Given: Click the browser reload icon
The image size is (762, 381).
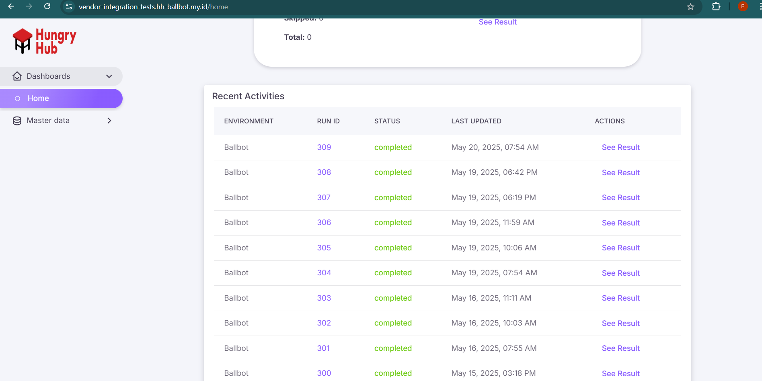Looking at the screenshot, I should pyautogui.click(x=47, y=6).
